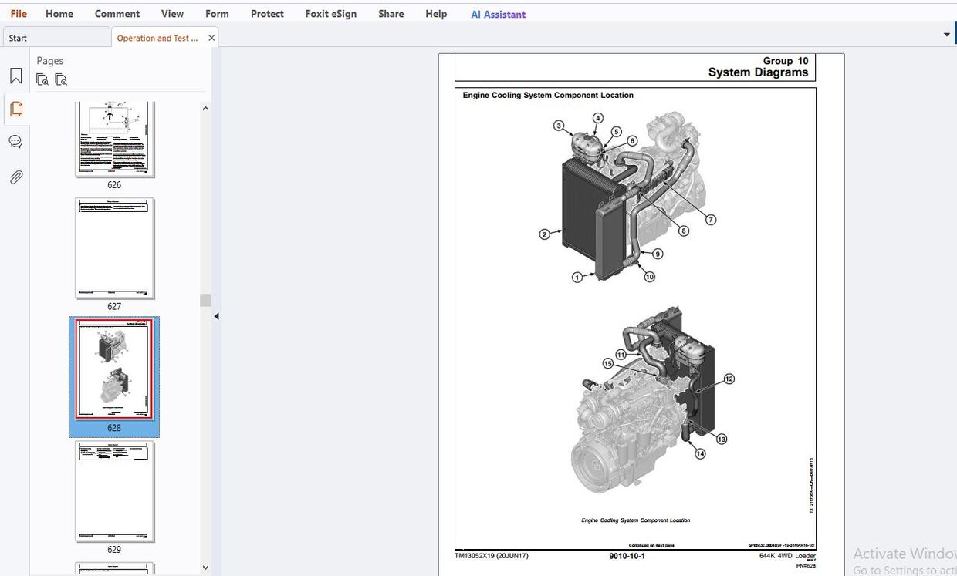This screenshot has width=957, height=576.
Task: Open the Help menu
Action: pos(436,14)
